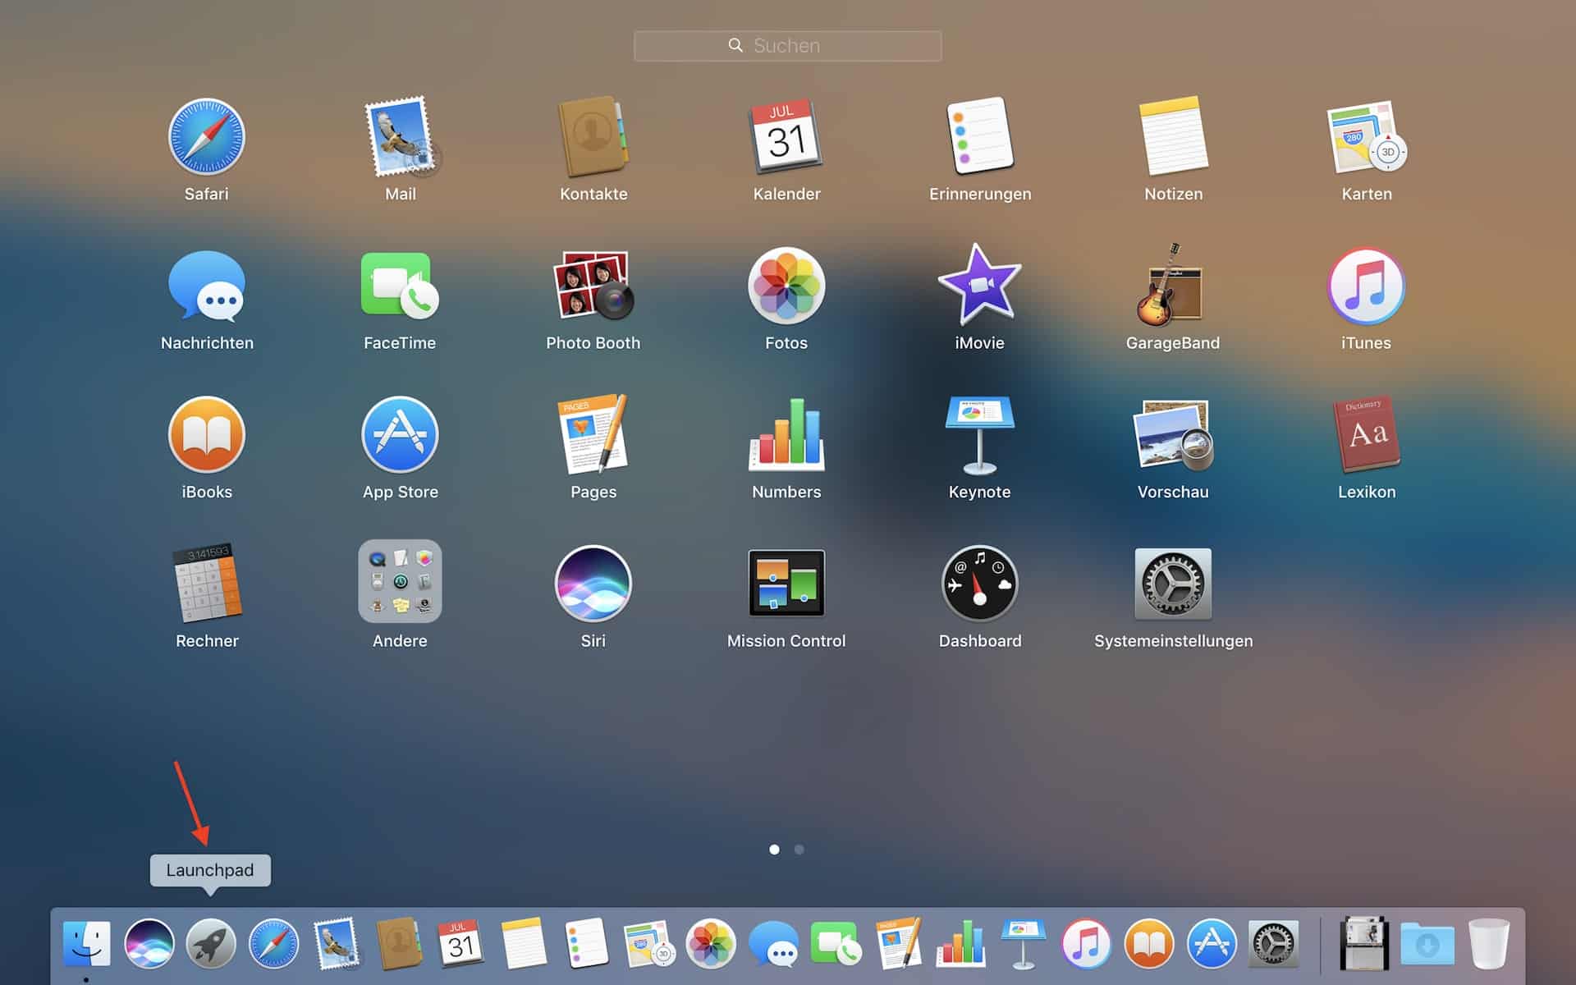Launch Fotos from the Launchpad grid
The image size is (1576, 985).
786,286
